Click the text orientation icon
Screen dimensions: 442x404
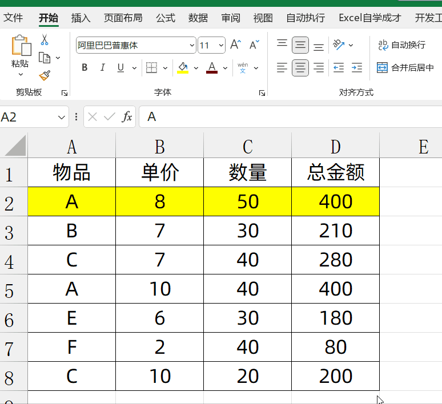339,45
